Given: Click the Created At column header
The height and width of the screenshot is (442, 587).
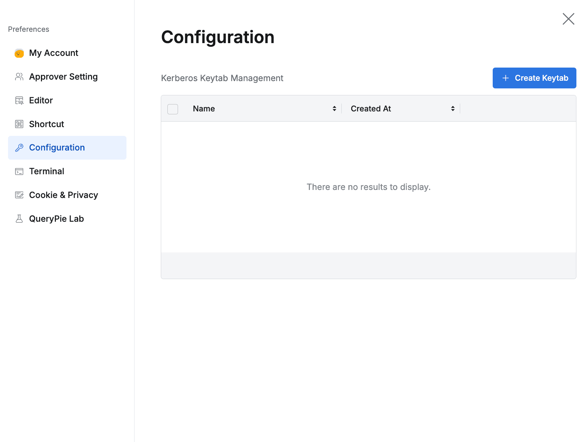Looking at the screenshot, I should [x=370, y=108].
